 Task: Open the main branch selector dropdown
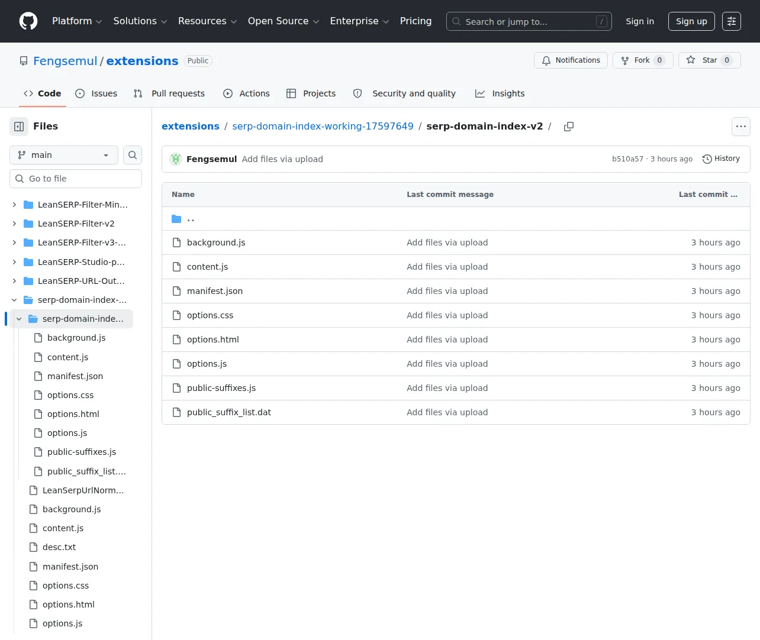tap(64, 155)
